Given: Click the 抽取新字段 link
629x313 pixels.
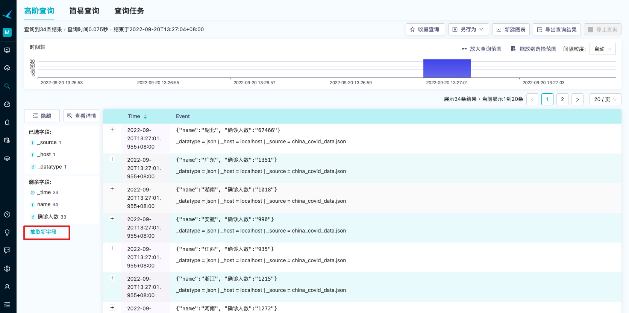Looking at the screenshot, I should tap(43, 232).
